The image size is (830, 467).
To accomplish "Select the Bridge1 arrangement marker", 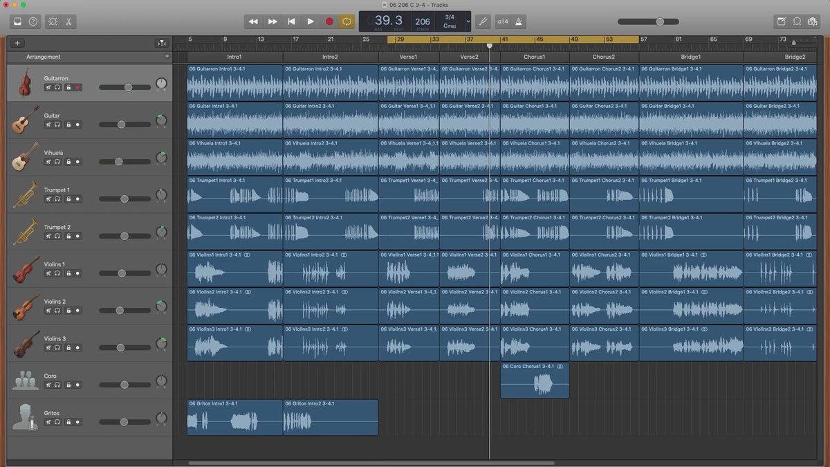I will [690, 57].
